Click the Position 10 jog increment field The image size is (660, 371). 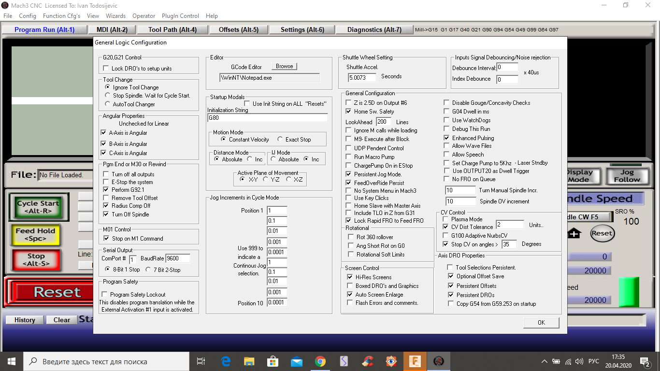277,302
